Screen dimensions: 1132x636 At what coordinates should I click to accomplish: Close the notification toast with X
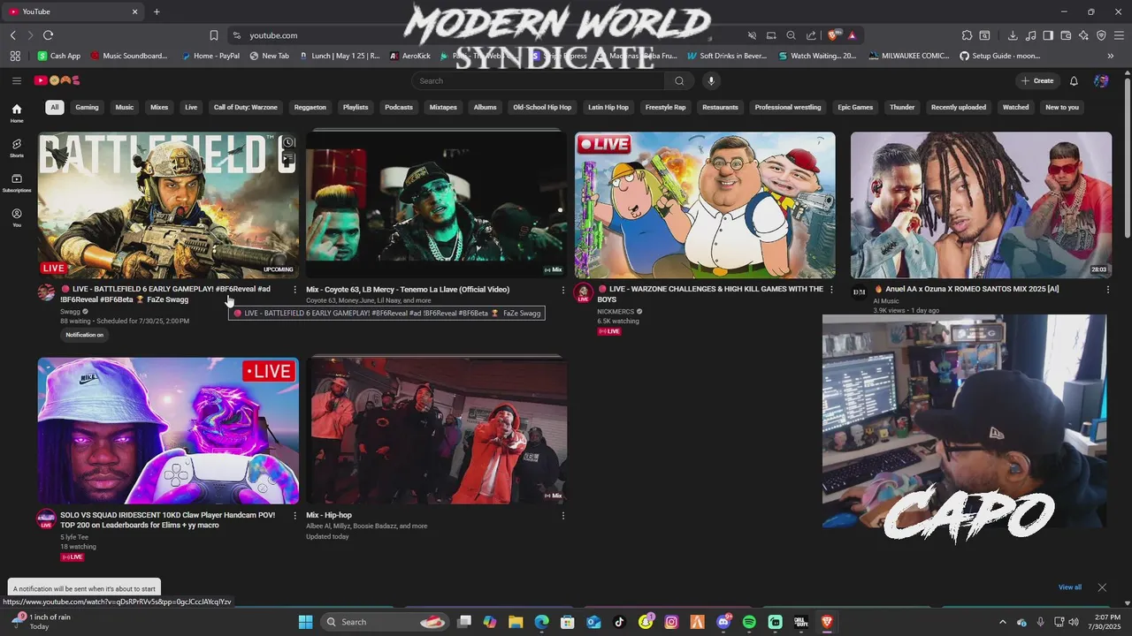tap(1102, 587)
